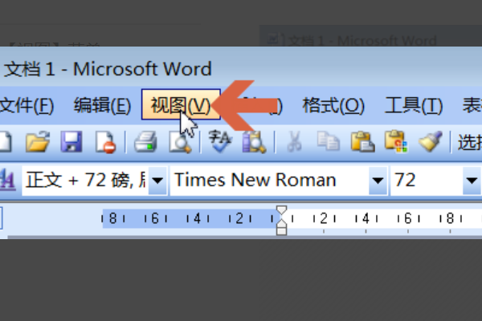This screenshot has width=482, height=321.
Task: Open the Styles and Formatting icon
Action: click(8, 180)
